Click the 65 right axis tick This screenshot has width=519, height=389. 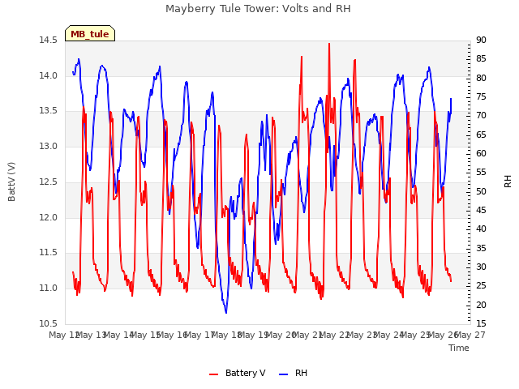click(x=481, y=135)
